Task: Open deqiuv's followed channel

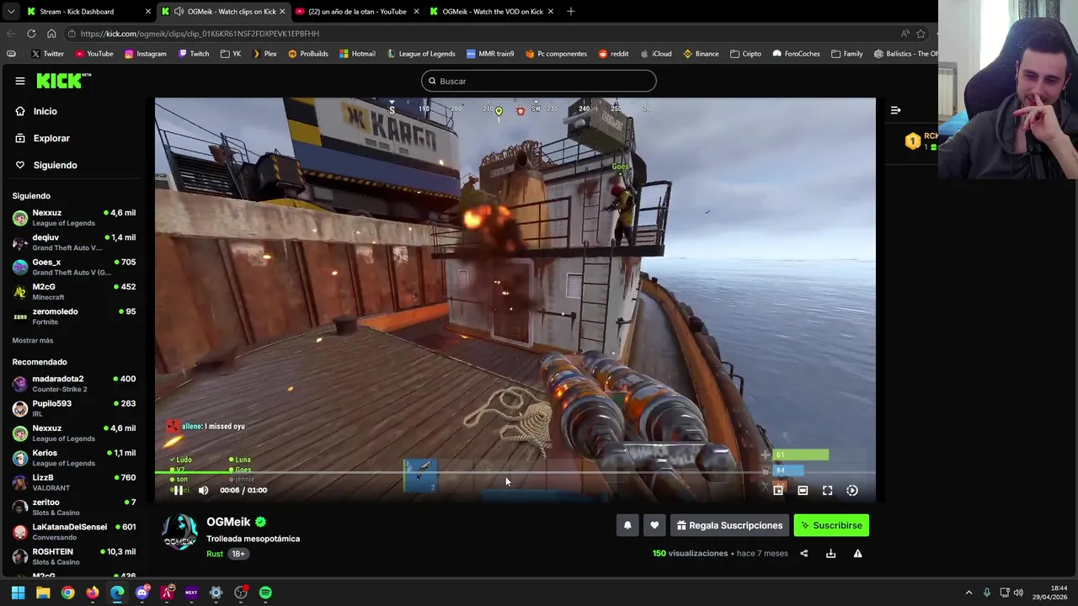Action: pos(74,242)
